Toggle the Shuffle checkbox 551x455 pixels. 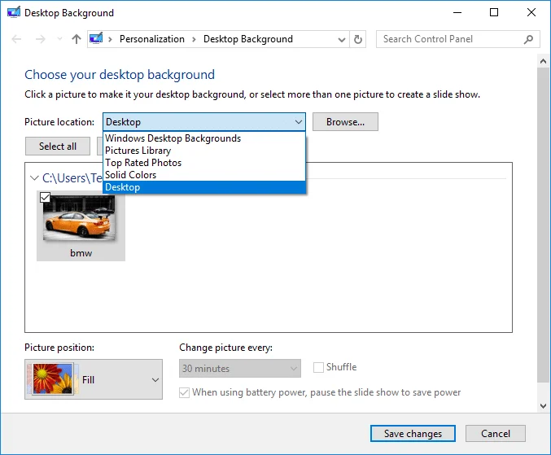318,367
